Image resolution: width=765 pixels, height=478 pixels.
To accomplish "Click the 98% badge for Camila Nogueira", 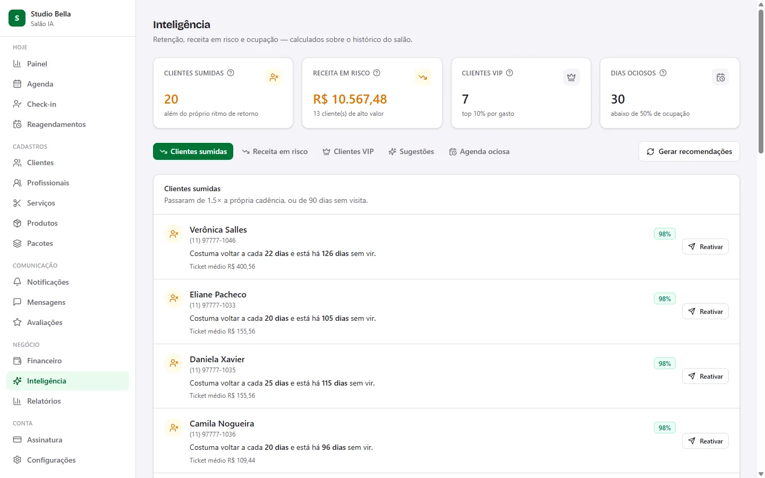I will (665, 428).
